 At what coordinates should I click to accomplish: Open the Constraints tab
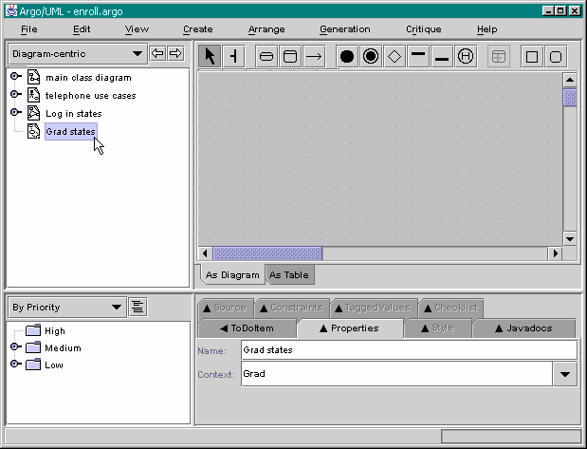(292, 309)
